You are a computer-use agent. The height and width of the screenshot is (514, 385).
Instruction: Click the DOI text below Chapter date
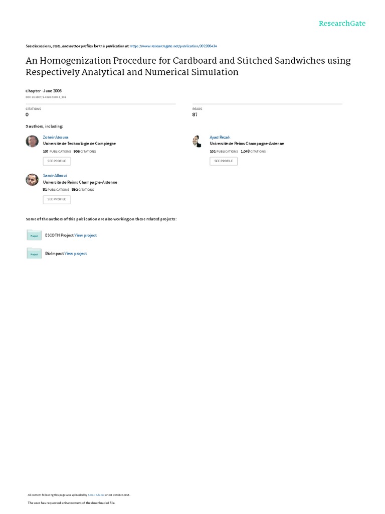(46, 97)
